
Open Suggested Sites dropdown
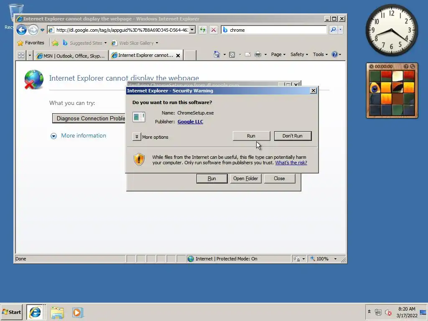point(84,43)
